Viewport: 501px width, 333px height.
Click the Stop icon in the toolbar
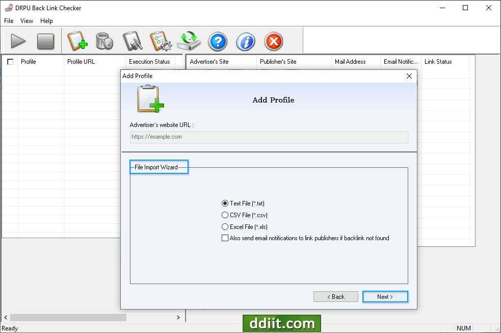coord(46,41)
